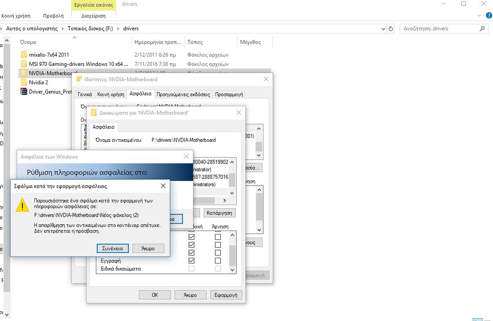
Task: Select the Driver_Genius WinRAR archive icon
Action: pyautogui.click(x=24, y=92)
